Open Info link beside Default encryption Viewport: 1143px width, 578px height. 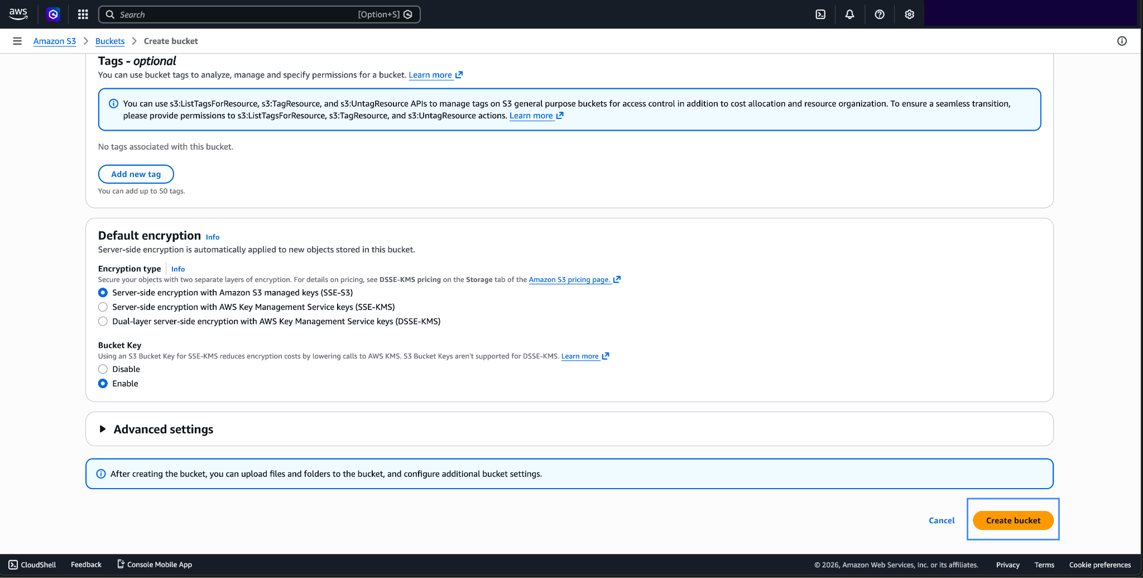click(213, 237)
